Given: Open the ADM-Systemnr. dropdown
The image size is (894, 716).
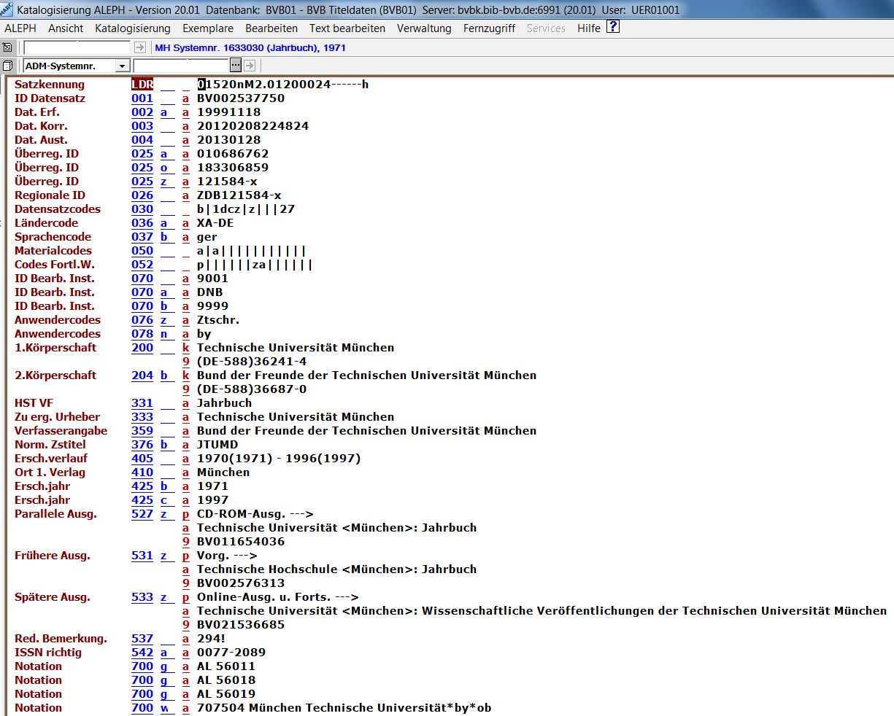Looking at the screenshot, I should tap(122, 66).
